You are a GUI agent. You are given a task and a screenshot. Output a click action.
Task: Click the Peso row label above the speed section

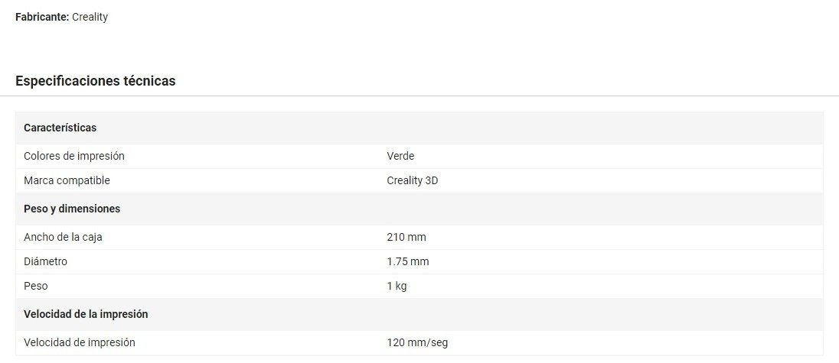coord(35,286)
